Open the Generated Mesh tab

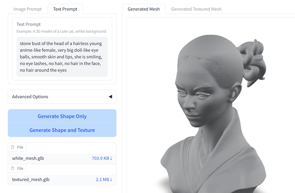click(x=143, y=9)
